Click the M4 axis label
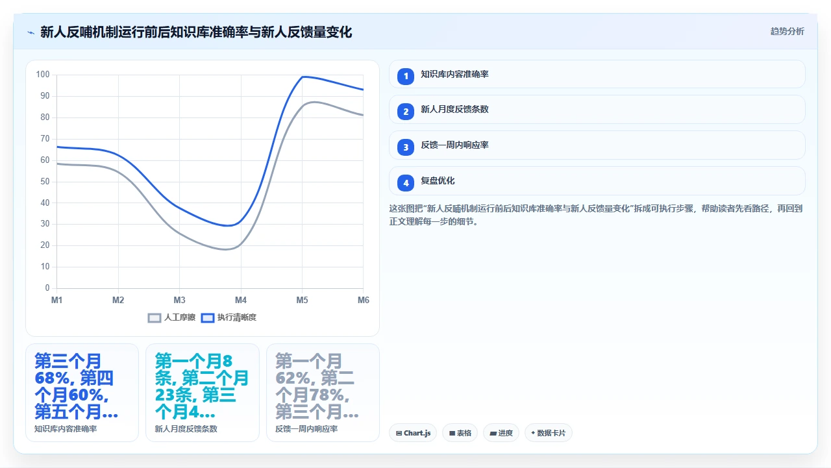The image size is (831, 468). point(241,300)
